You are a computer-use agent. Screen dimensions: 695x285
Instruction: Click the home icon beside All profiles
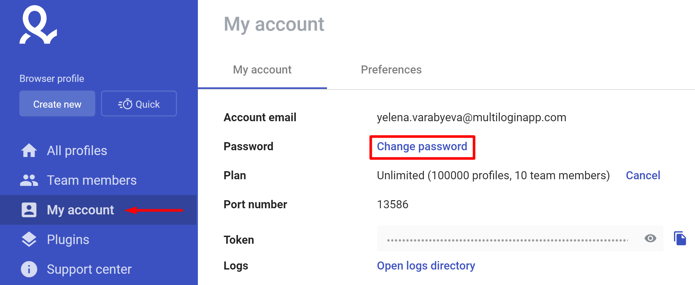coord(29,151)
